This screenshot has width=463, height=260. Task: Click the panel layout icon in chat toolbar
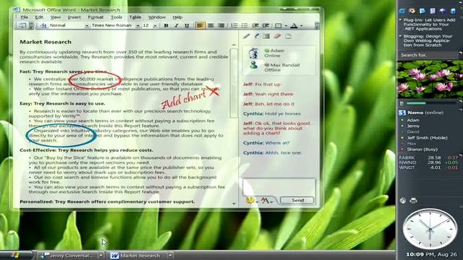(266, 36)
